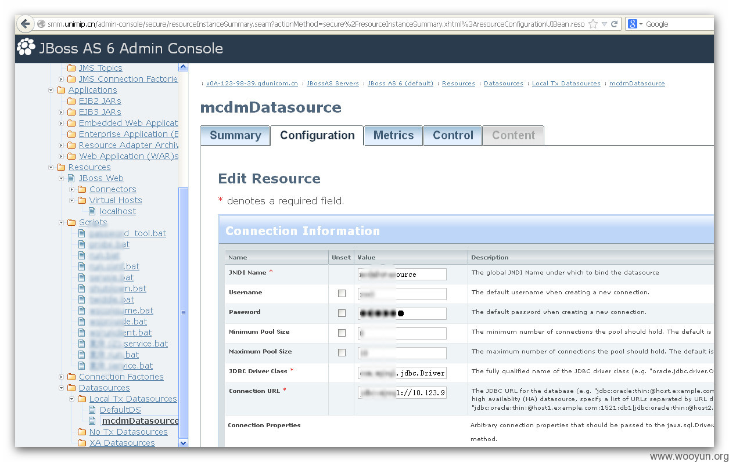Click the document icon next to localhost
Viewport: 729px width, 462px height.
[x=92, y=211]
